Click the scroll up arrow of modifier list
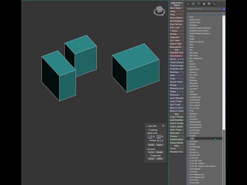Viewport: 247px width, 185px height. [224, 17]
